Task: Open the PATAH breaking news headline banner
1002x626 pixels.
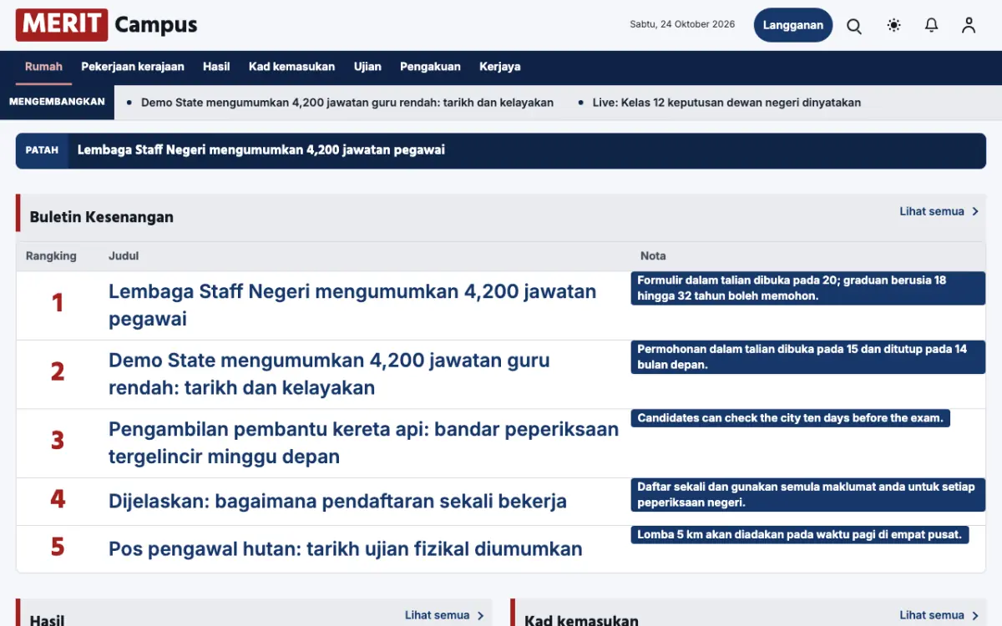Action: tap(501, 150)
